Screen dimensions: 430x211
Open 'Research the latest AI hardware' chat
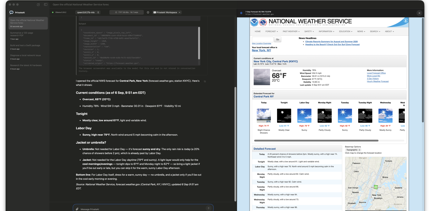pos(28,67)
